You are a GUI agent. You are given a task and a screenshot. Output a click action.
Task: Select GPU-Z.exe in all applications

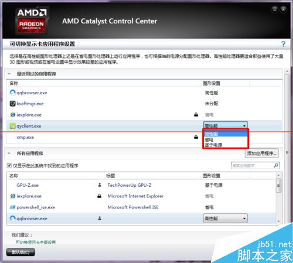click(28, 185)
